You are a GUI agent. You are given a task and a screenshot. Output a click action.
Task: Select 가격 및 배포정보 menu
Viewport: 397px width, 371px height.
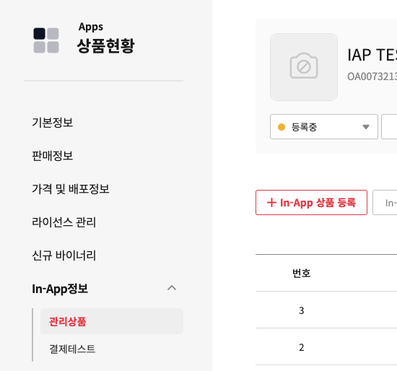[71, 189]
